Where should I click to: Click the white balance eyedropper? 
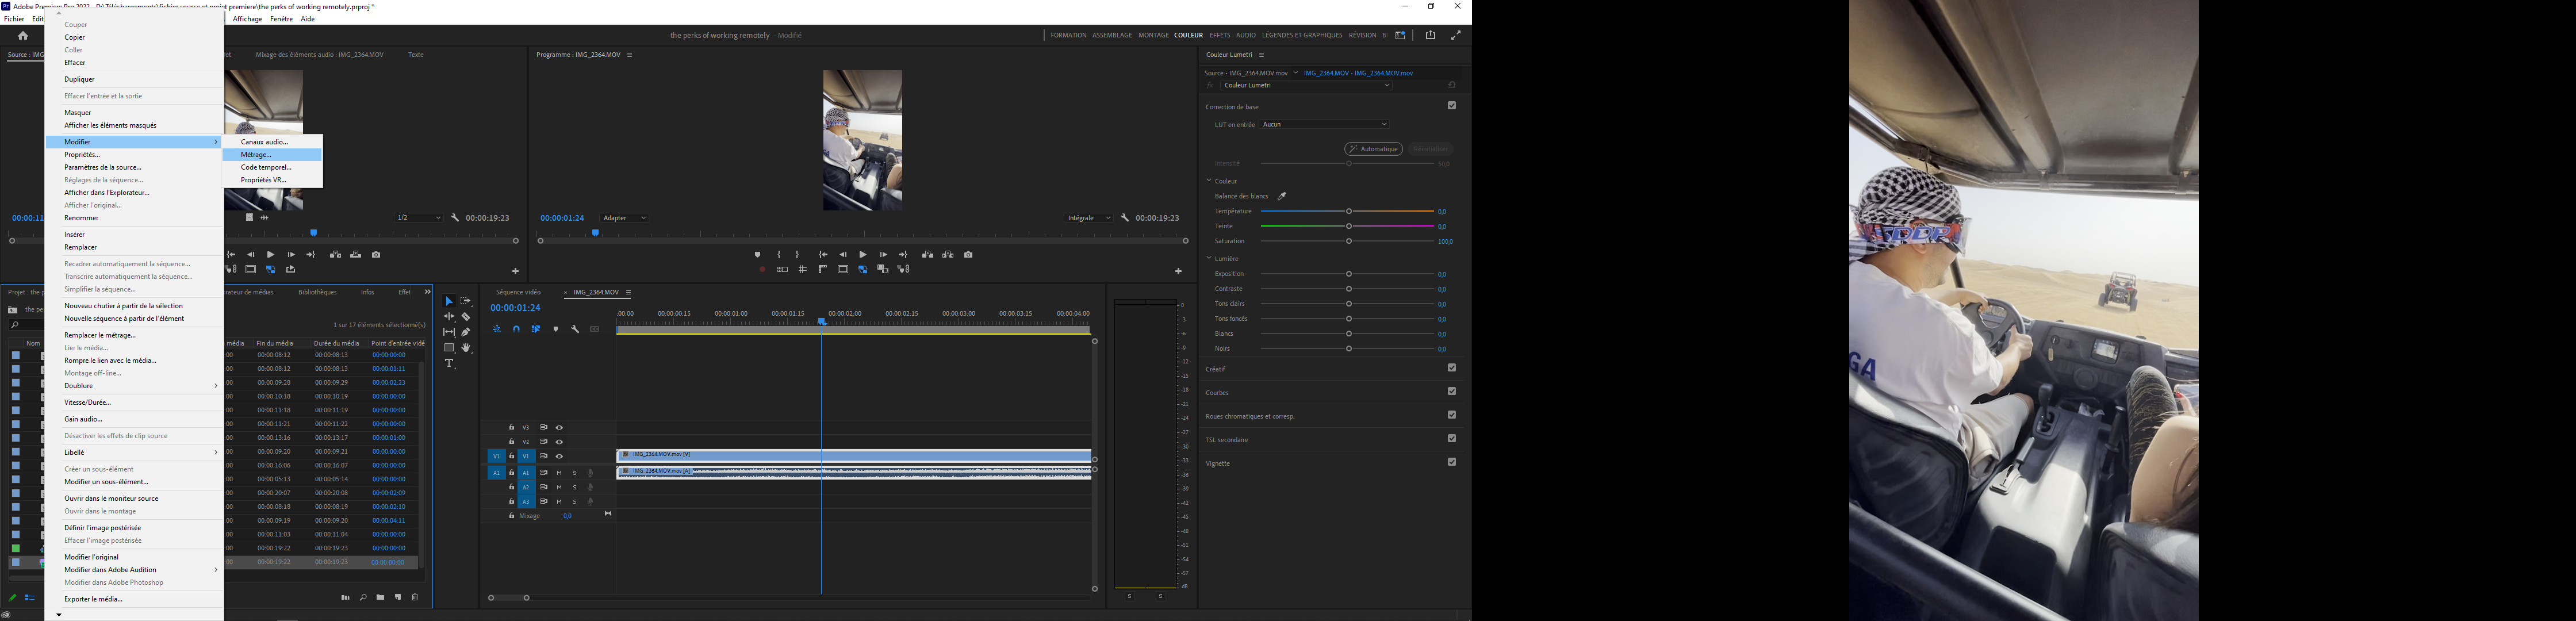pyautogui.click(x=1282, y=196)
